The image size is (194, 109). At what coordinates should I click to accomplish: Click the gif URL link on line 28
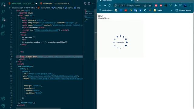point(53,76)
